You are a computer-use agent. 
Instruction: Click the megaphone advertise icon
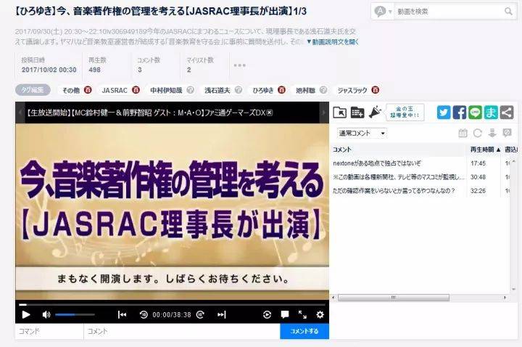[375, 112]
